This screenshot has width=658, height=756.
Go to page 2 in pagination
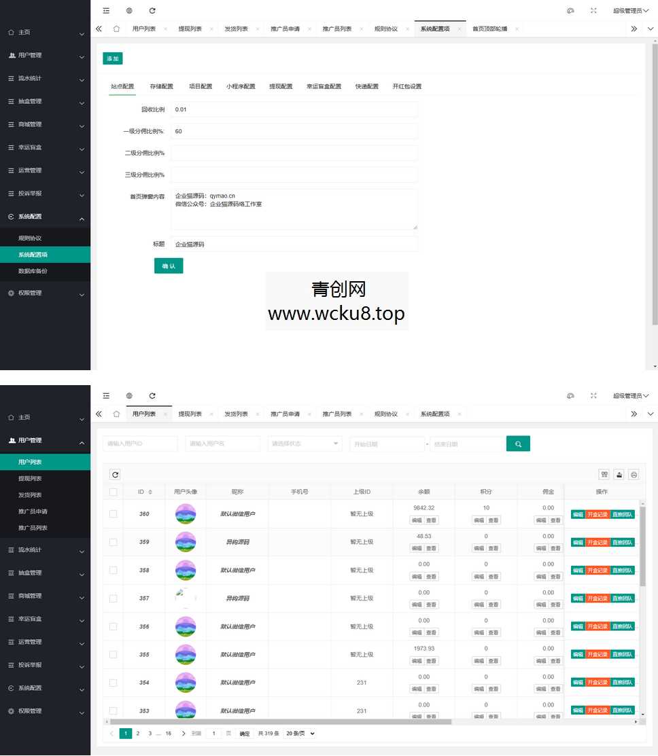coord(137,733)
